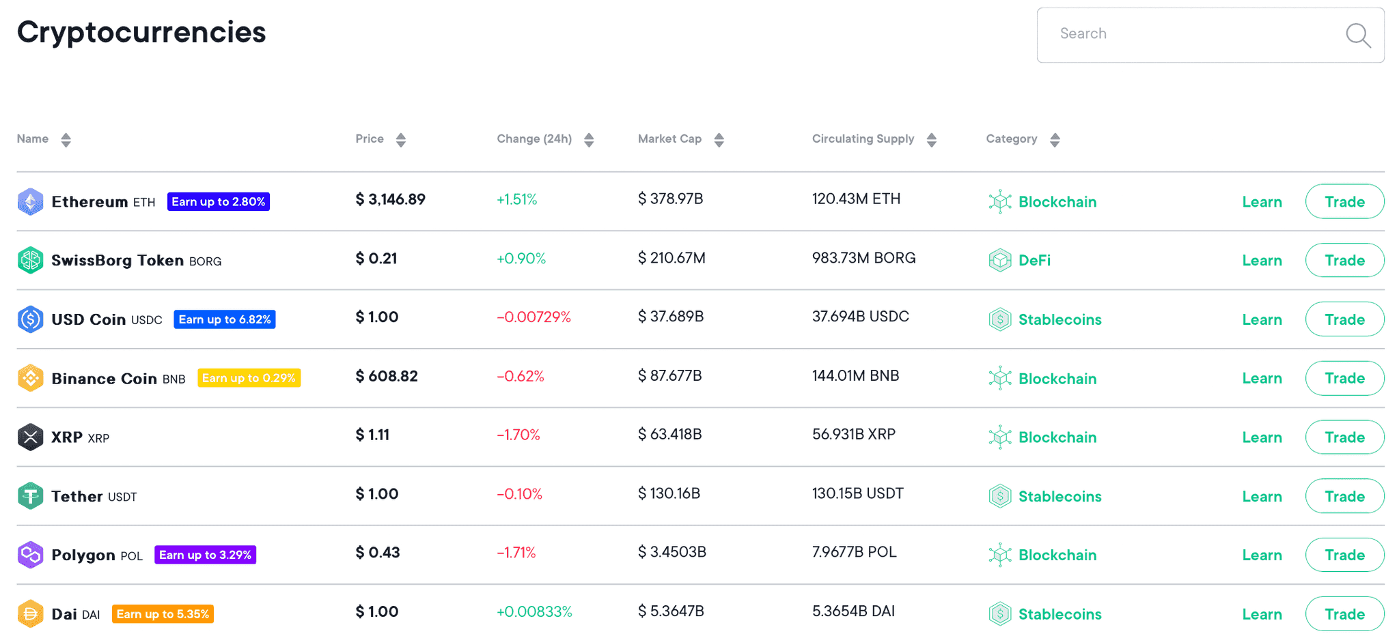This screenshot has width=1399, height=638.
Task: Select the XRP coin logo icon
Action: [x=30, y=437]
